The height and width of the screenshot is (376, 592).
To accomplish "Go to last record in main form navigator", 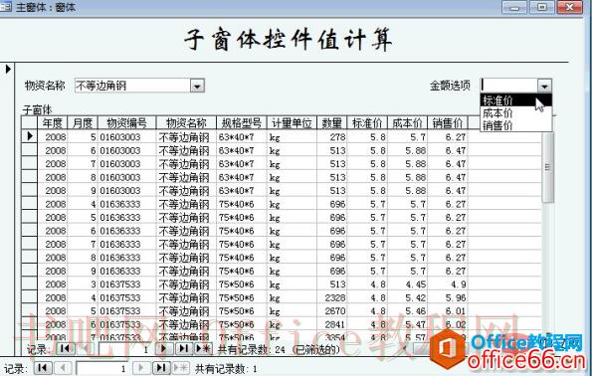I will (161, 368).
